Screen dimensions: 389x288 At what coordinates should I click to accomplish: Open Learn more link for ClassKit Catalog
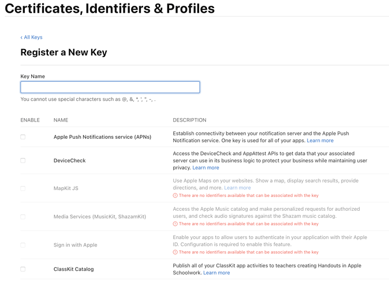point(216,272)
